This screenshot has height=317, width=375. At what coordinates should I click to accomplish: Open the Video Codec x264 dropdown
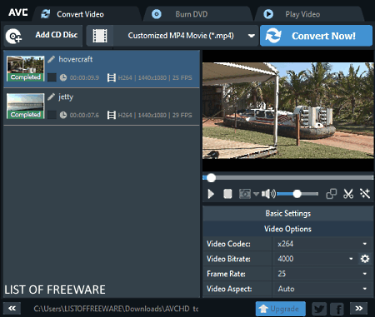click(322, 244)
